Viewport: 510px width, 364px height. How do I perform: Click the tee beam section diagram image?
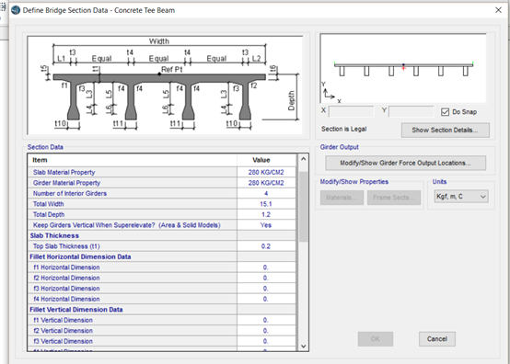tap(165, 85)
